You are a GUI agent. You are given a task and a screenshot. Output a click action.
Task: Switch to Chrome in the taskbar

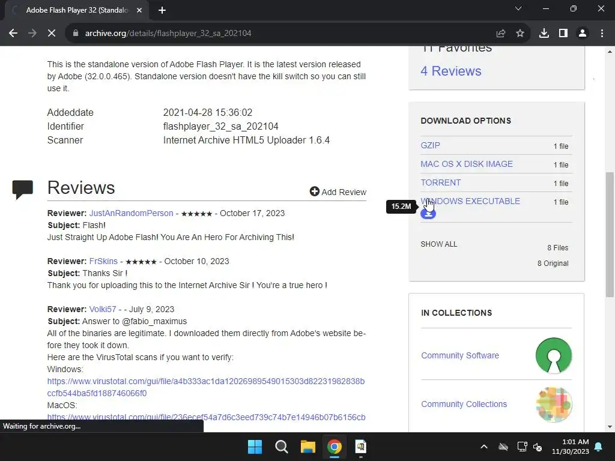point(334,447)
